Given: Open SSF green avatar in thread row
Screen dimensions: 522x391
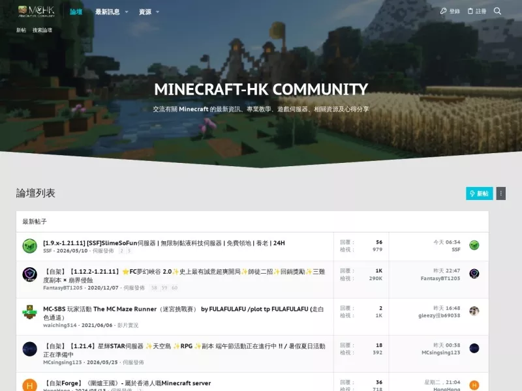Looking at the screenshot, I should tap(29, 246).
